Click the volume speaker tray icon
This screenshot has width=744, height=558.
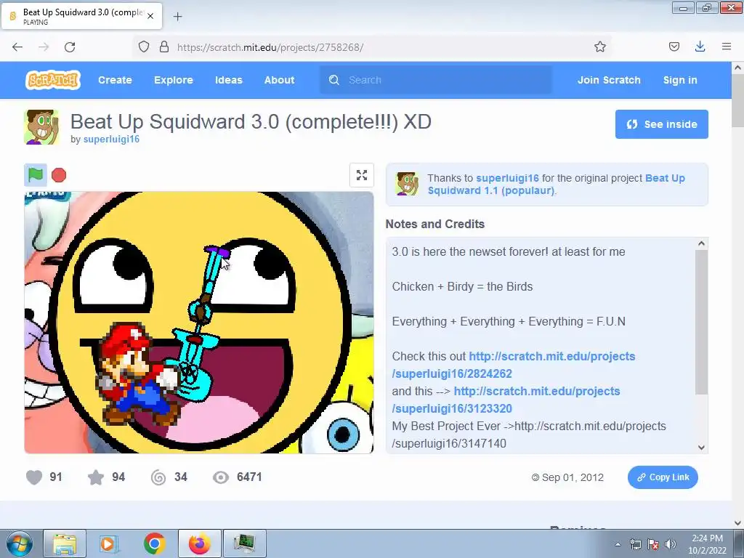[671, 544]
